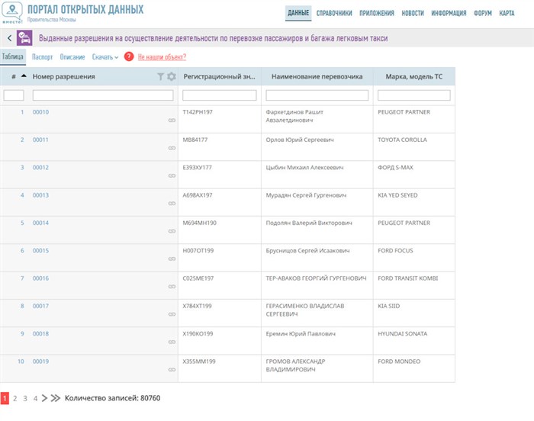
Task: Click the link icon in row 00010
Action: (172, 121)
